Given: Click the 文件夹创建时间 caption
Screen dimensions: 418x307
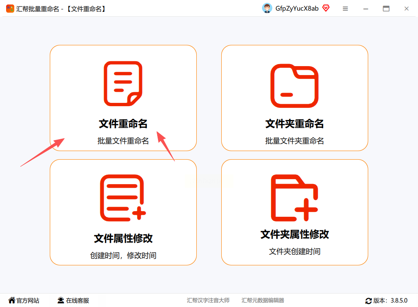Looking at the screenshot, I should click(294, 251).
